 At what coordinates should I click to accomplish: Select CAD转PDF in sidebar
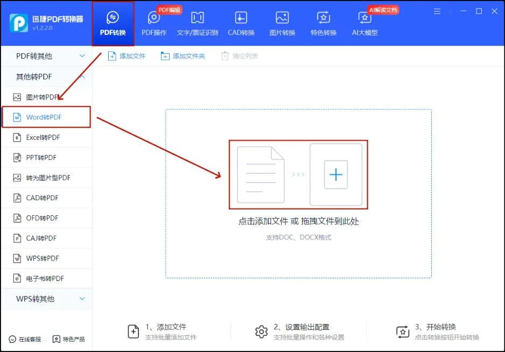[47, 198]
